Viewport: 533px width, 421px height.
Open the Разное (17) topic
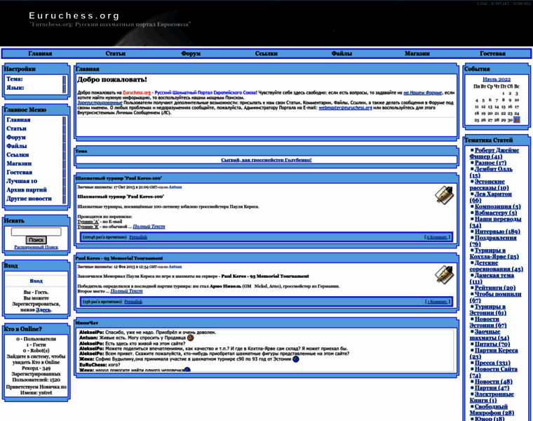tap(490, 163)
